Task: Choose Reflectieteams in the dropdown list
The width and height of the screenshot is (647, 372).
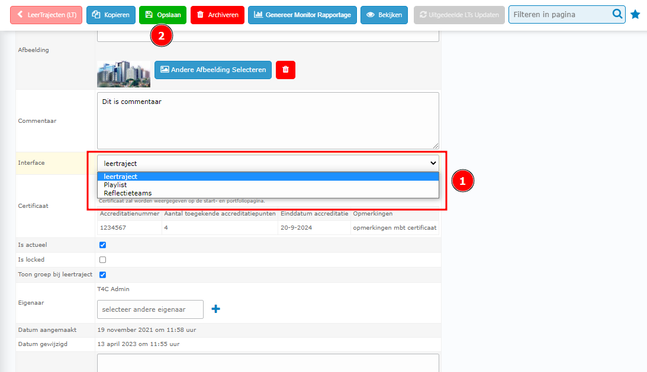Action: [x=127, y=193]
